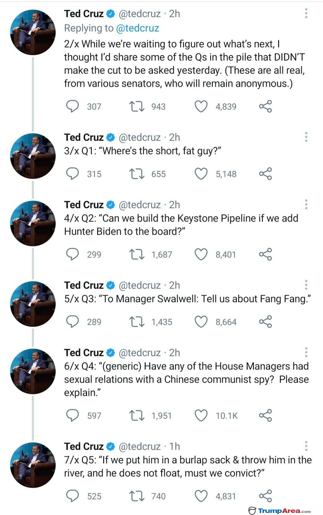
Task: Open Ted Cruz avatar on the 3/x tweet
Action: pyautogui.click(x=33, y=156)
